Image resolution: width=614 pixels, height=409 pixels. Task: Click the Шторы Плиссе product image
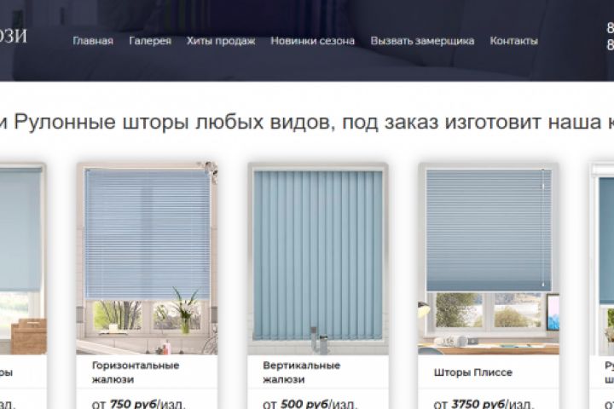pyautogui.click(x=489, y=258)
